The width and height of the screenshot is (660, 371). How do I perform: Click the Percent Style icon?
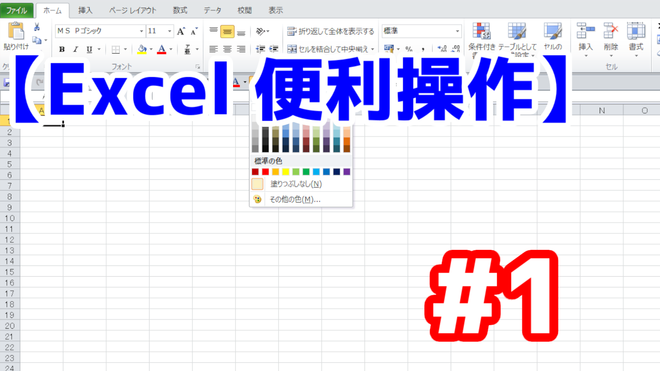409,49
